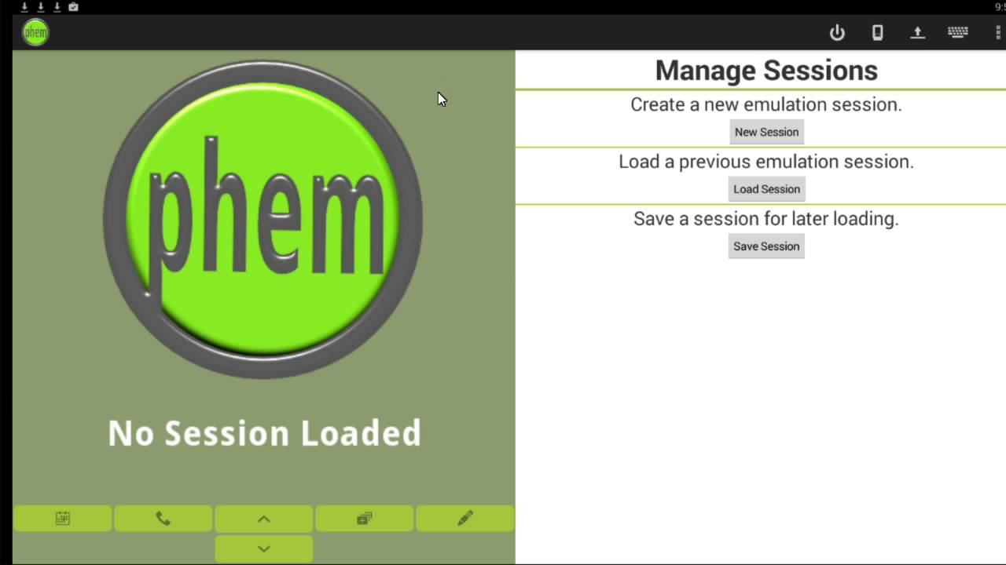Click the briefcase check notification icon
The height and width of the screenshot is (565, 1006).
coord(73,7)
